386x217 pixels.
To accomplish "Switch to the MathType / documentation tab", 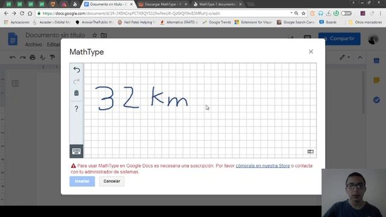I will coord(217,4).
